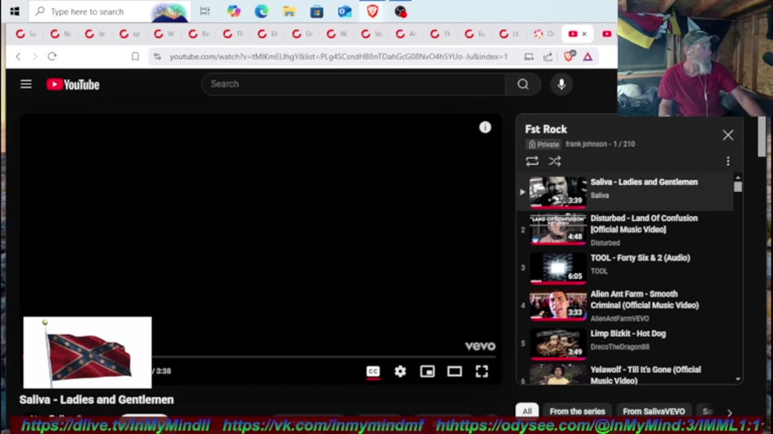Click the Fst Rock playlist title
Viewport: 773px width, 434px height.
546,129
